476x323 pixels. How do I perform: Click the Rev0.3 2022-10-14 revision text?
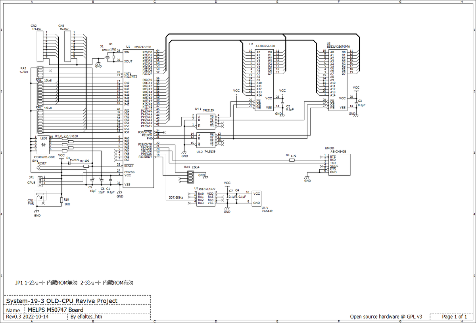(x=27, y=317)
